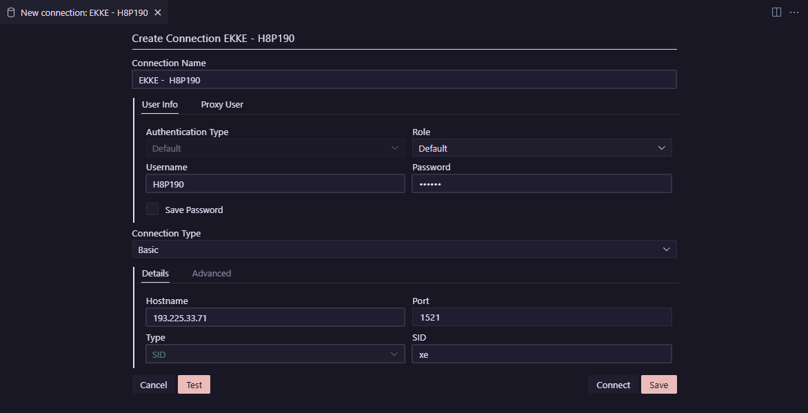
Task: Select the User Info tab
Action: coord(160,104)
